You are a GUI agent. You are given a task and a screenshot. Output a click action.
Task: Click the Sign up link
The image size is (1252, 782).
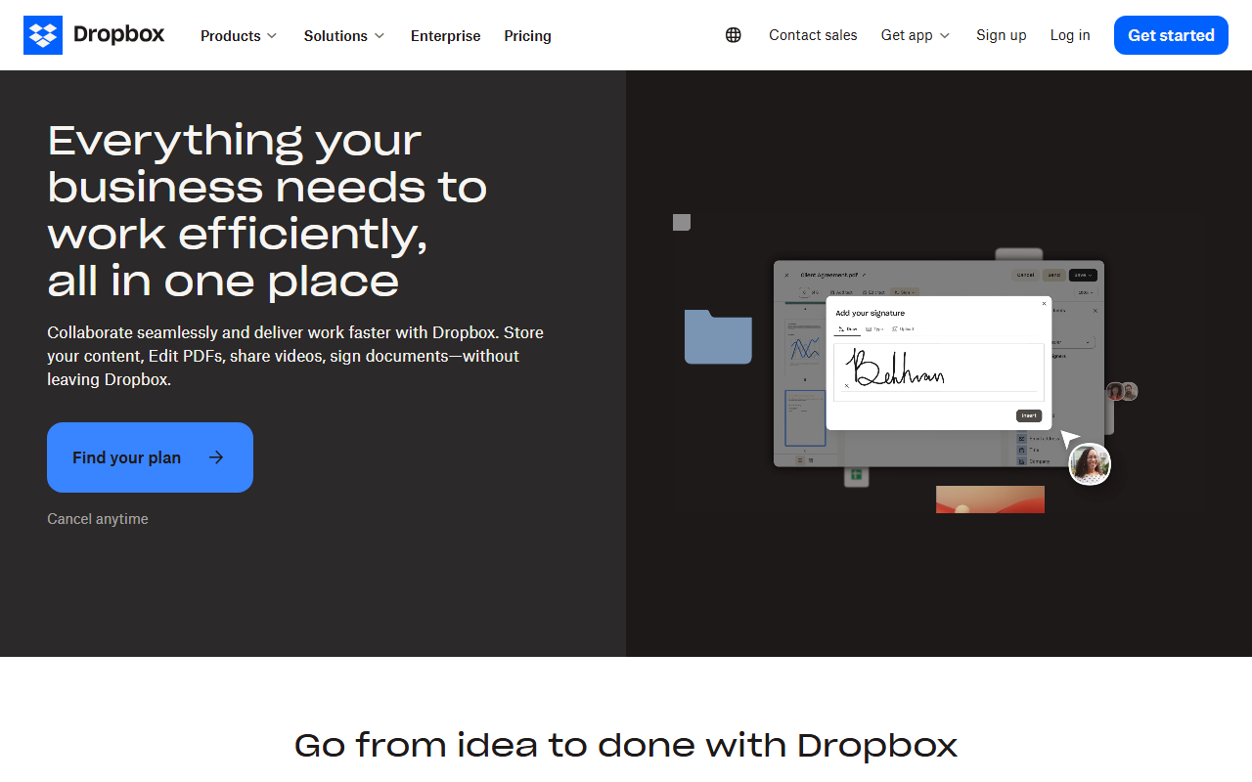pyautogui.click(x=1002, y=35)
